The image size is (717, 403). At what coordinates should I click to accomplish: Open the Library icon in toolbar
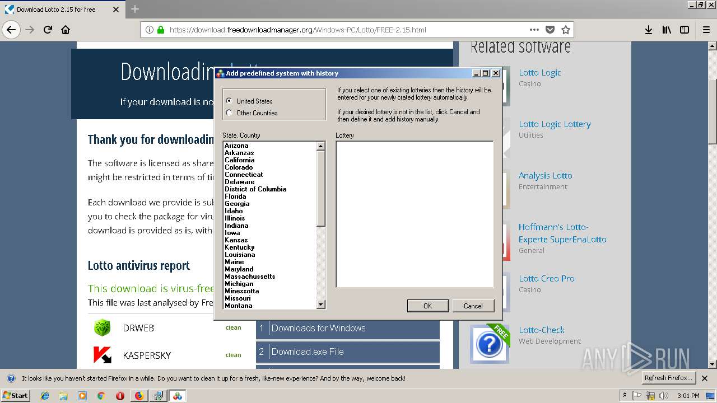pyautogui.click(x=667, y=30)
